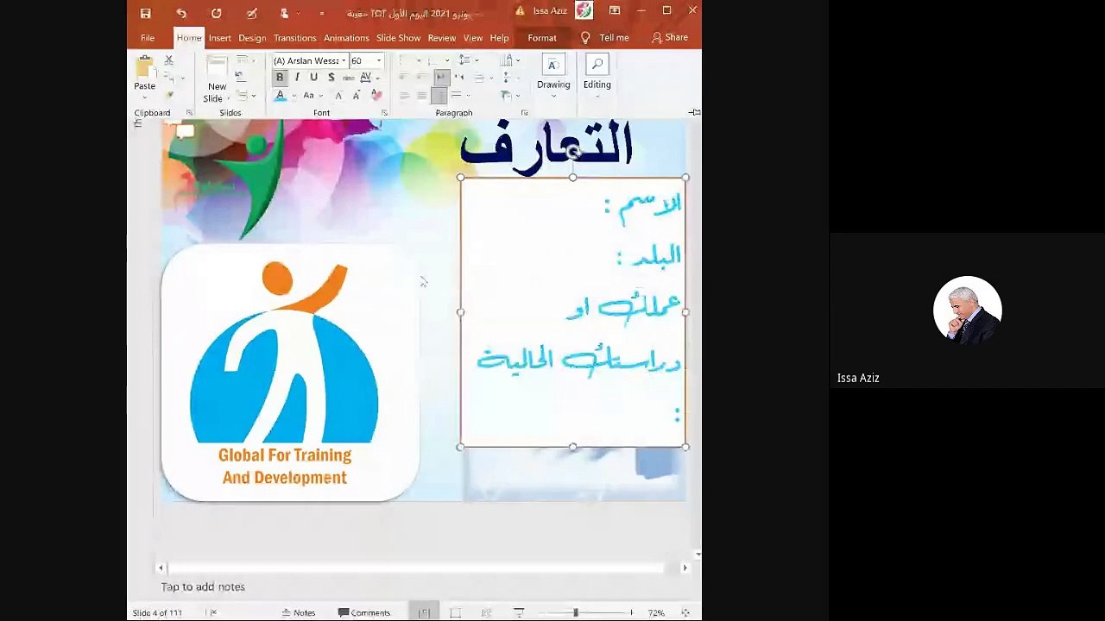
Task: Open the Clipboard pane launcher
Action: [189, 113]
